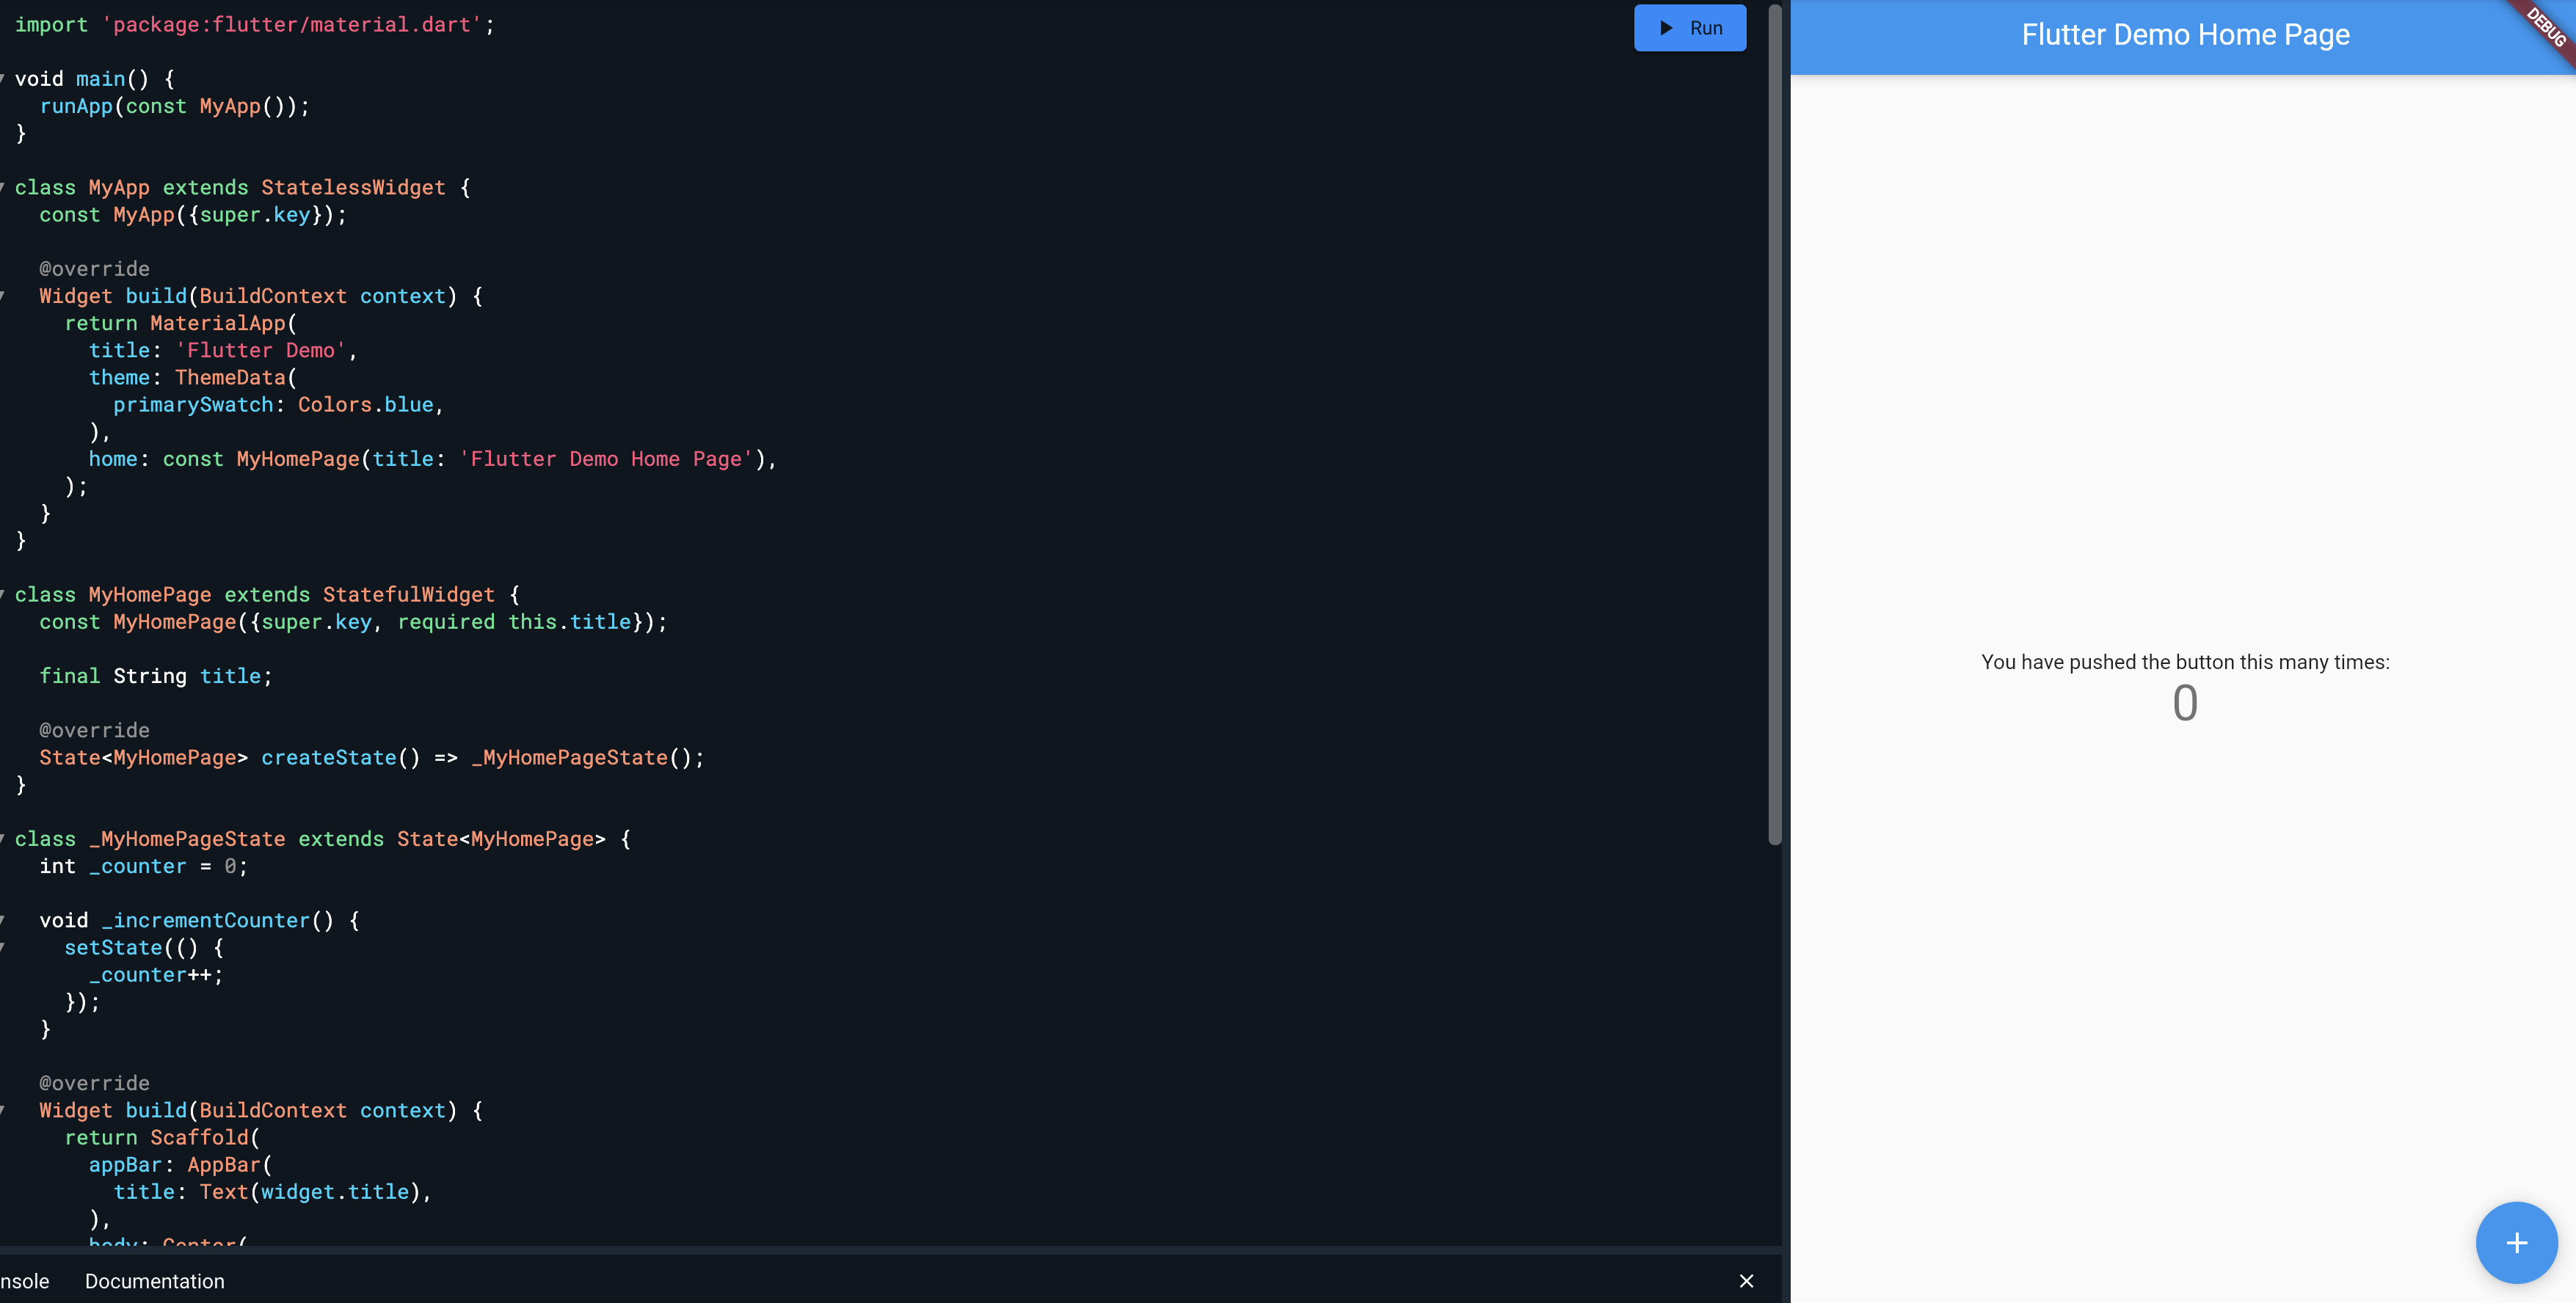Viewport: 2576px width, 1303px height.
Task: Open the Documentation tab
Action: tap(154, 1281)
